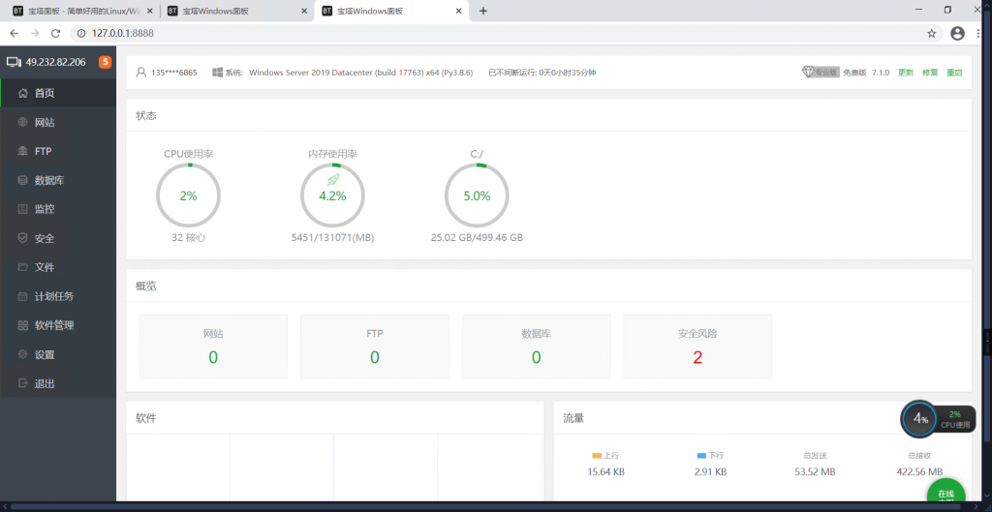Open the FTP overview card

pos(375,346)
